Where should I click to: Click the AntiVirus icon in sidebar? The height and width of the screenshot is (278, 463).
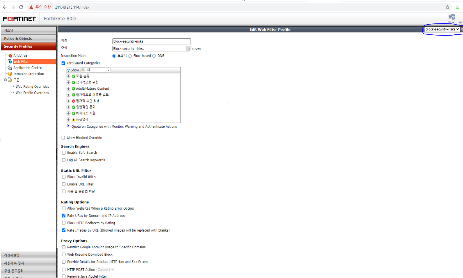pos(10,55)
